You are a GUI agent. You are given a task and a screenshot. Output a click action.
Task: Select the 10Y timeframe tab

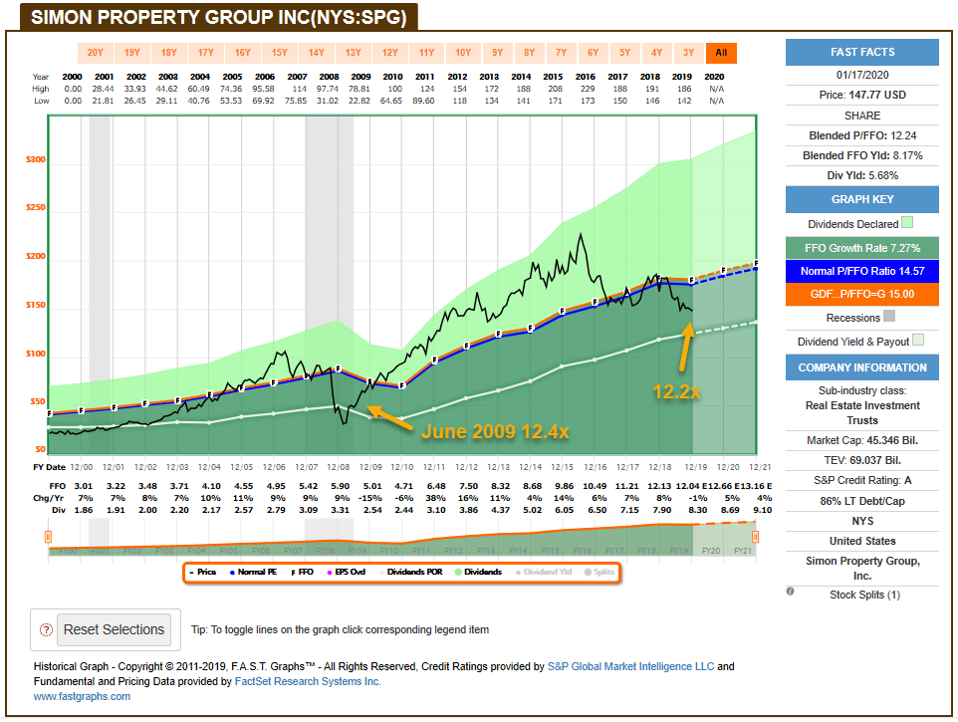pyautogui.click(x=464, y=53)
